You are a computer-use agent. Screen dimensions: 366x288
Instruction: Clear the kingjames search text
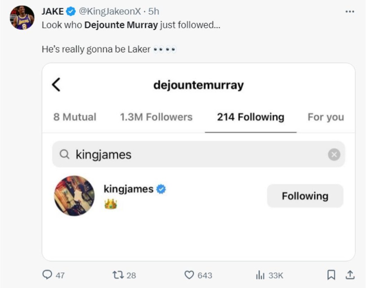coord(334,154)
